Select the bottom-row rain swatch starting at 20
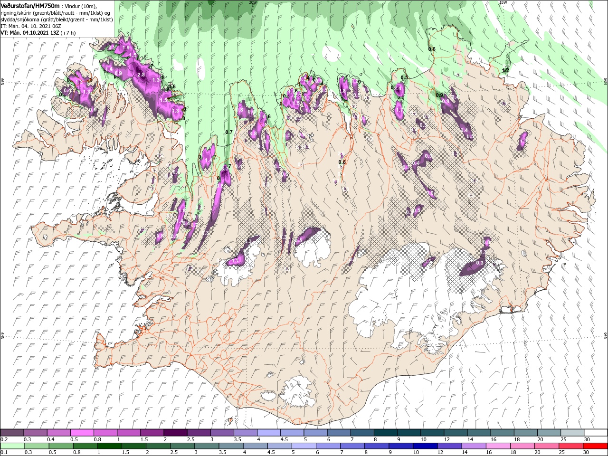This screenshot has height=456, width=608. pos(546,446)
